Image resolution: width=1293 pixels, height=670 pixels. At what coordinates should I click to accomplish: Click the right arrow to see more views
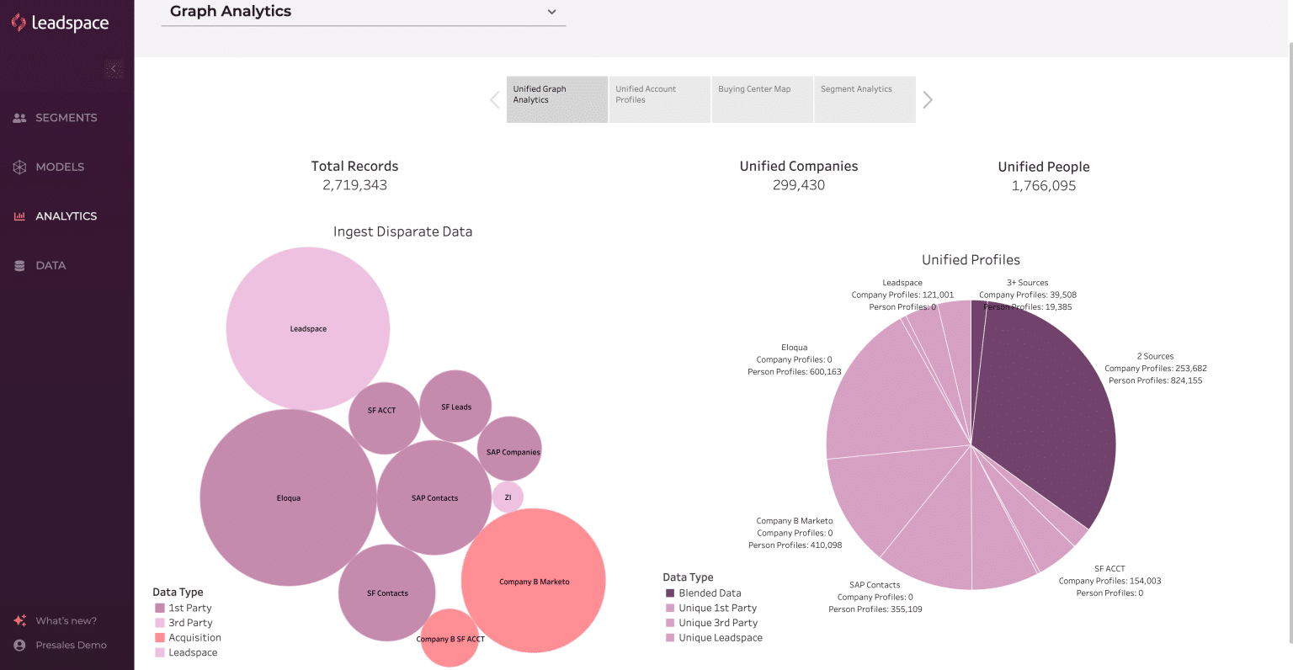coord(927,99)
